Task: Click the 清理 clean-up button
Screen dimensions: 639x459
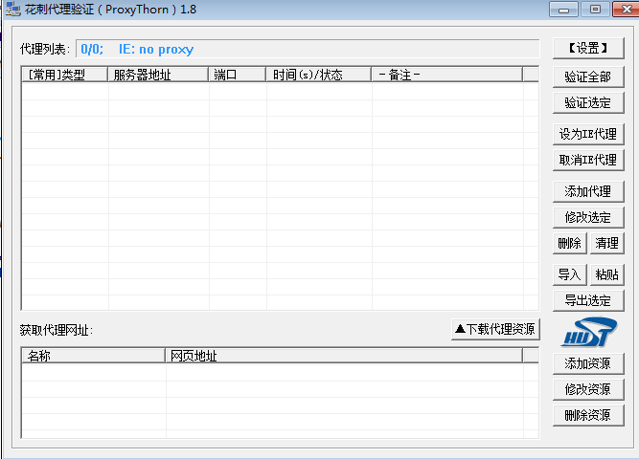Action: tap(606, 243)
